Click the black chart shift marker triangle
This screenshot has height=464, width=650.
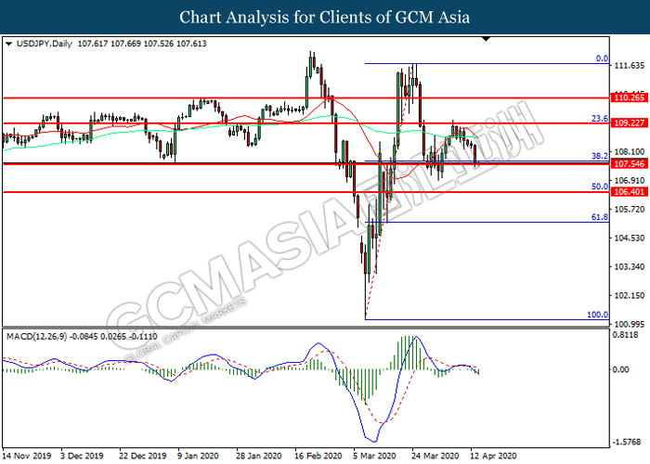tap(484, 40)
